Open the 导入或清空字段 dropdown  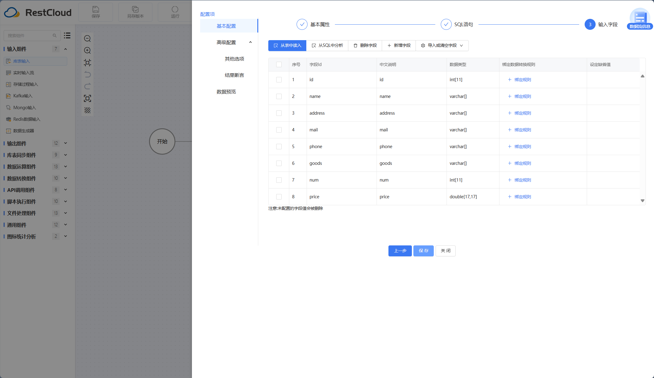[442, 46]
